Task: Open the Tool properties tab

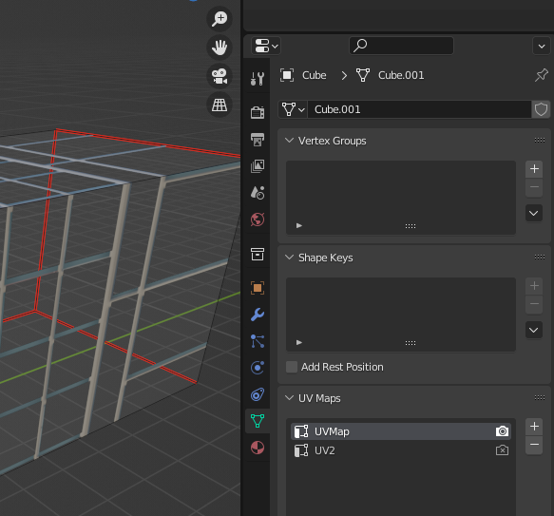Action: pos(258,79)
